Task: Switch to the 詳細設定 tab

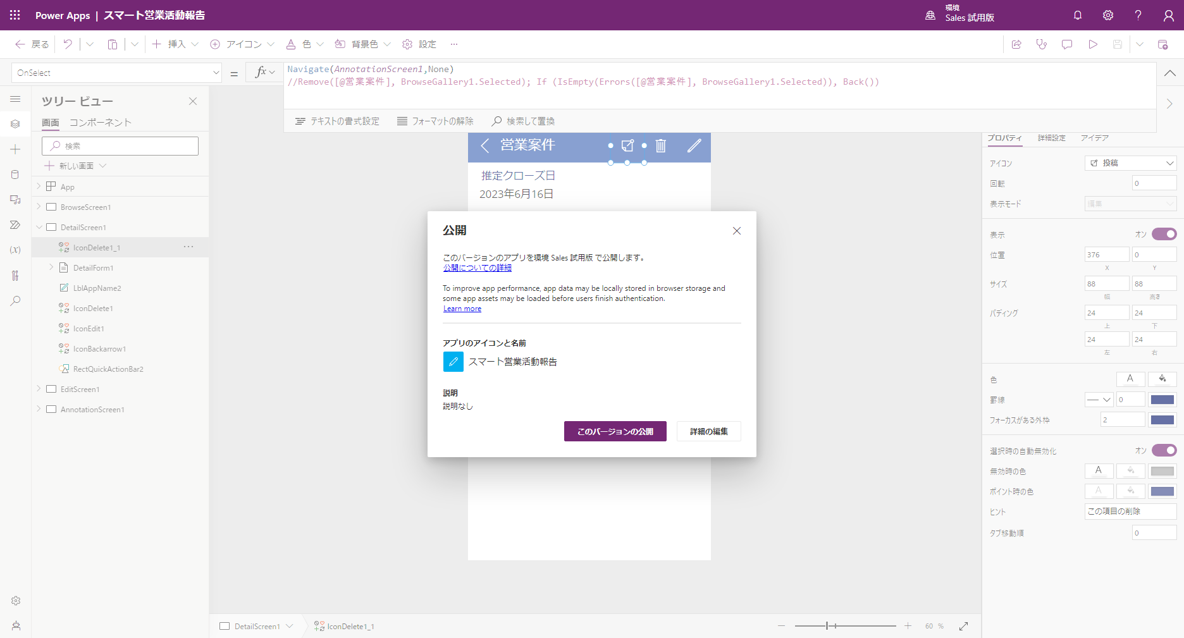Action: pos(1051,138)
